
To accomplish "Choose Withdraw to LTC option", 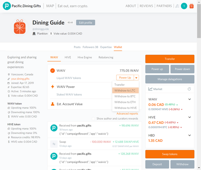I will point(126,90).
